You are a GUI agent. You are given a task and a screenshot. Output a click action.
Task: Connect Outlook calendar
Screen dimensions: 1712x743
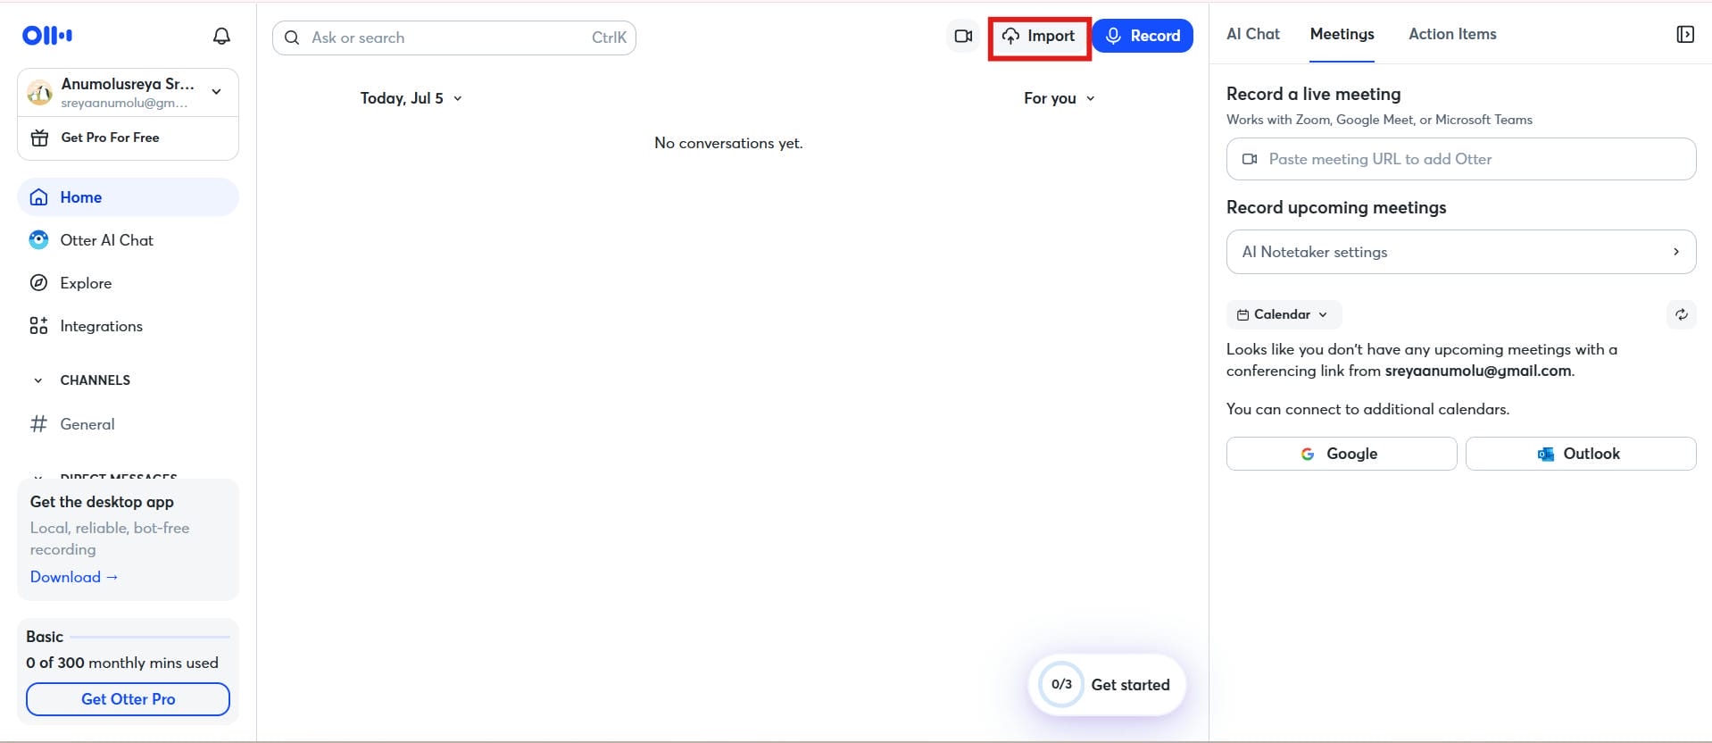(x=1581, y=454)
